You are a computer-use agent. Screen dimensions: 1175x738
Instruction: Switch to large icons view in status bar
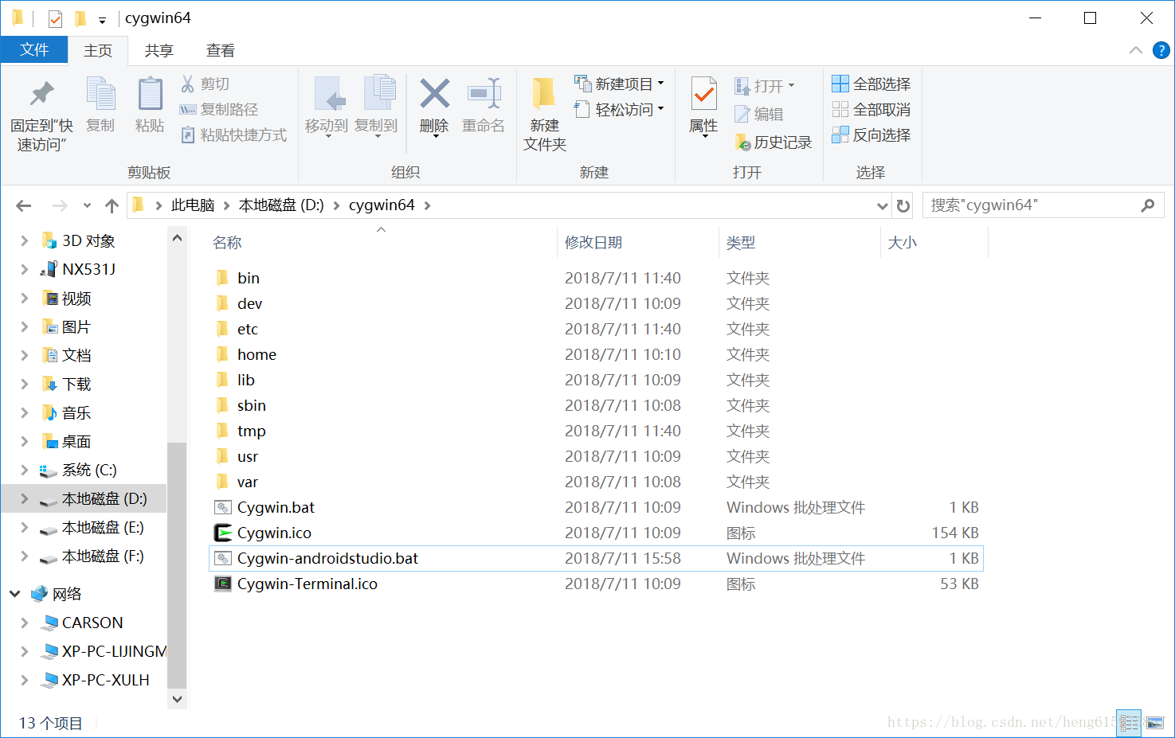point(1154,723)
